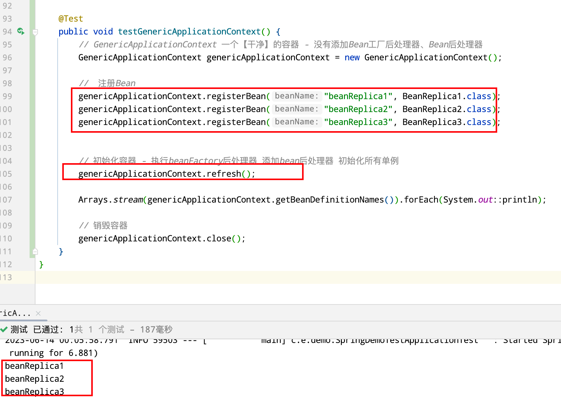Click BeanReplica1.class argument
This screenshot has height=399, width=561.
[447, 96]
